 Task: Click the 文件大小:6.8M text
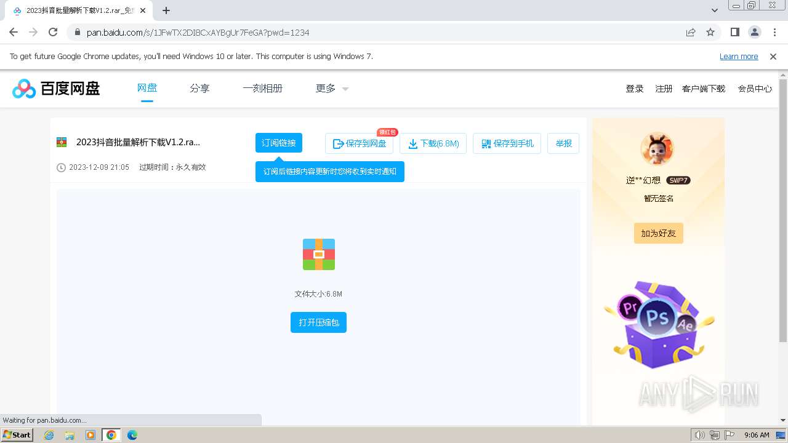[x=318, y=294]
